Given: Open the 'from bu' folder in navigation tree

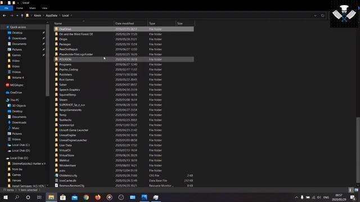Looking at the screenshot, I should (17, 169).
